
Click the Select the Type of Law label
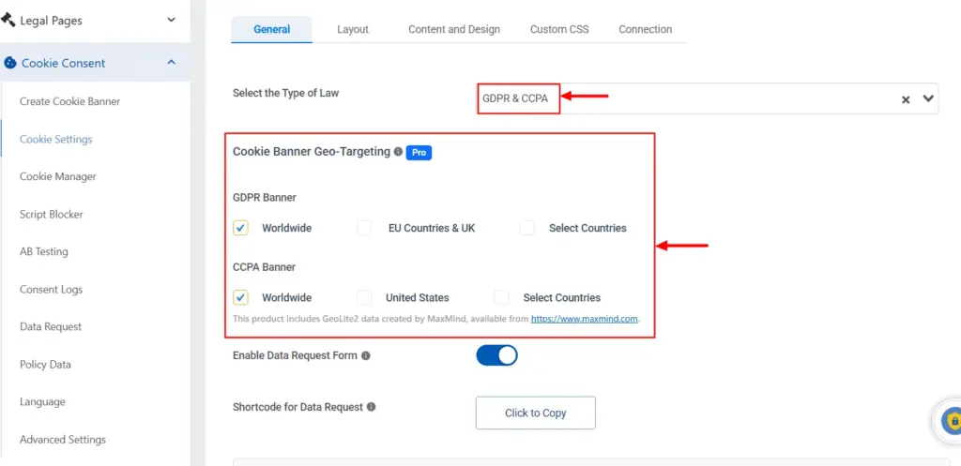285,93
